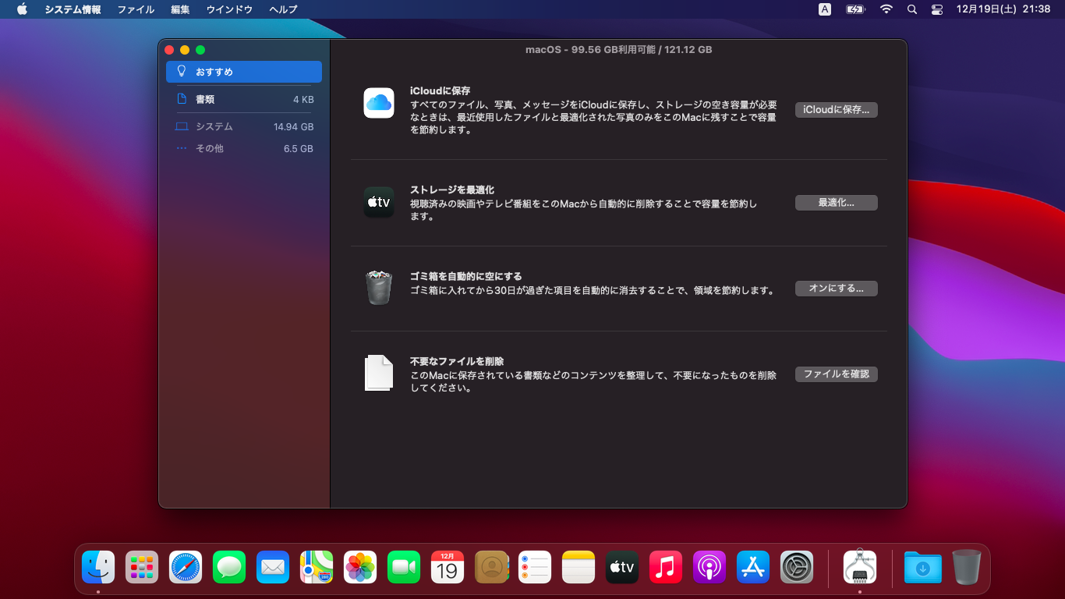Click the macOS 99.56 GB利用可能 title text
This screenshot has width=1065, height=599.
point(618,49)
